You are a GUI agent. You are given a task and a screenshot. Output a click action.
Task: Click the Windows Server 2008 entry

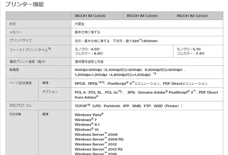pyautogui.click(x=96, y=135)
